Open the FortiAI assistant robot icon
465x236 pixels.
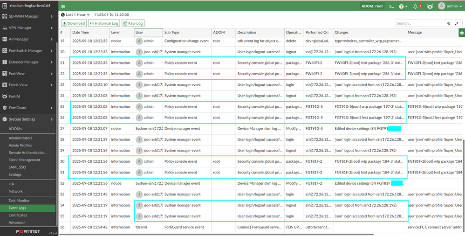point(430,7)
